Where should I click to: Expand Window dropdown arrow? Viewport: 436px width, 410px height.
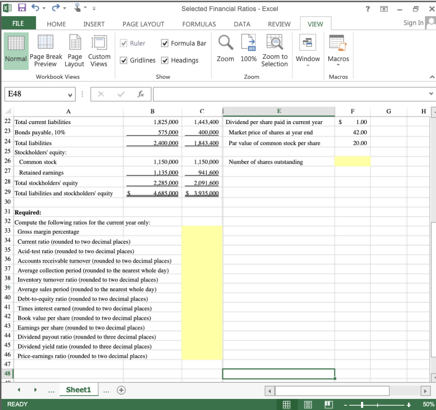tap(308, 66)
